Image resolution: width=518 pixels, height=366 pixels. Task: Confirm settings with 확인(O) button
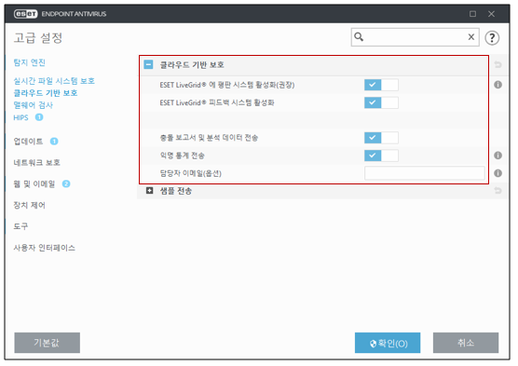388,343
